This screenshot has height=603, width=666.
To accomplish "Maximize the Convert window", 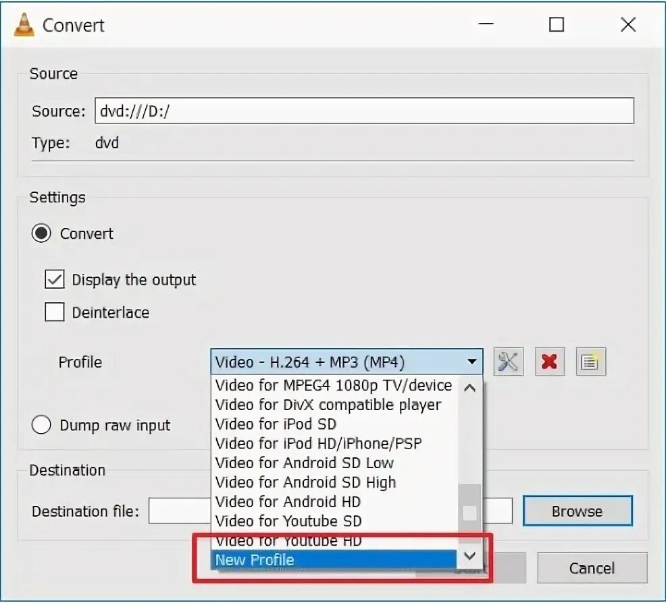I will [x=557, y=24].
